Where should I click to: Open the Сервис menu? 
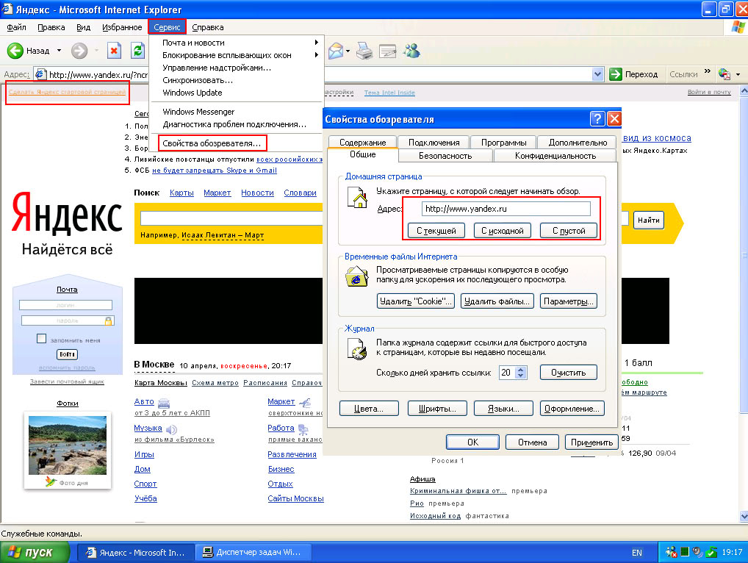pyautogui.click(x=167, y=27)
